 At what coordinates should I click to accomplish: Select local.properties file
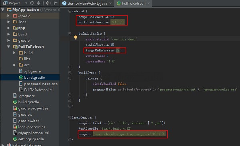click(32, 127)
